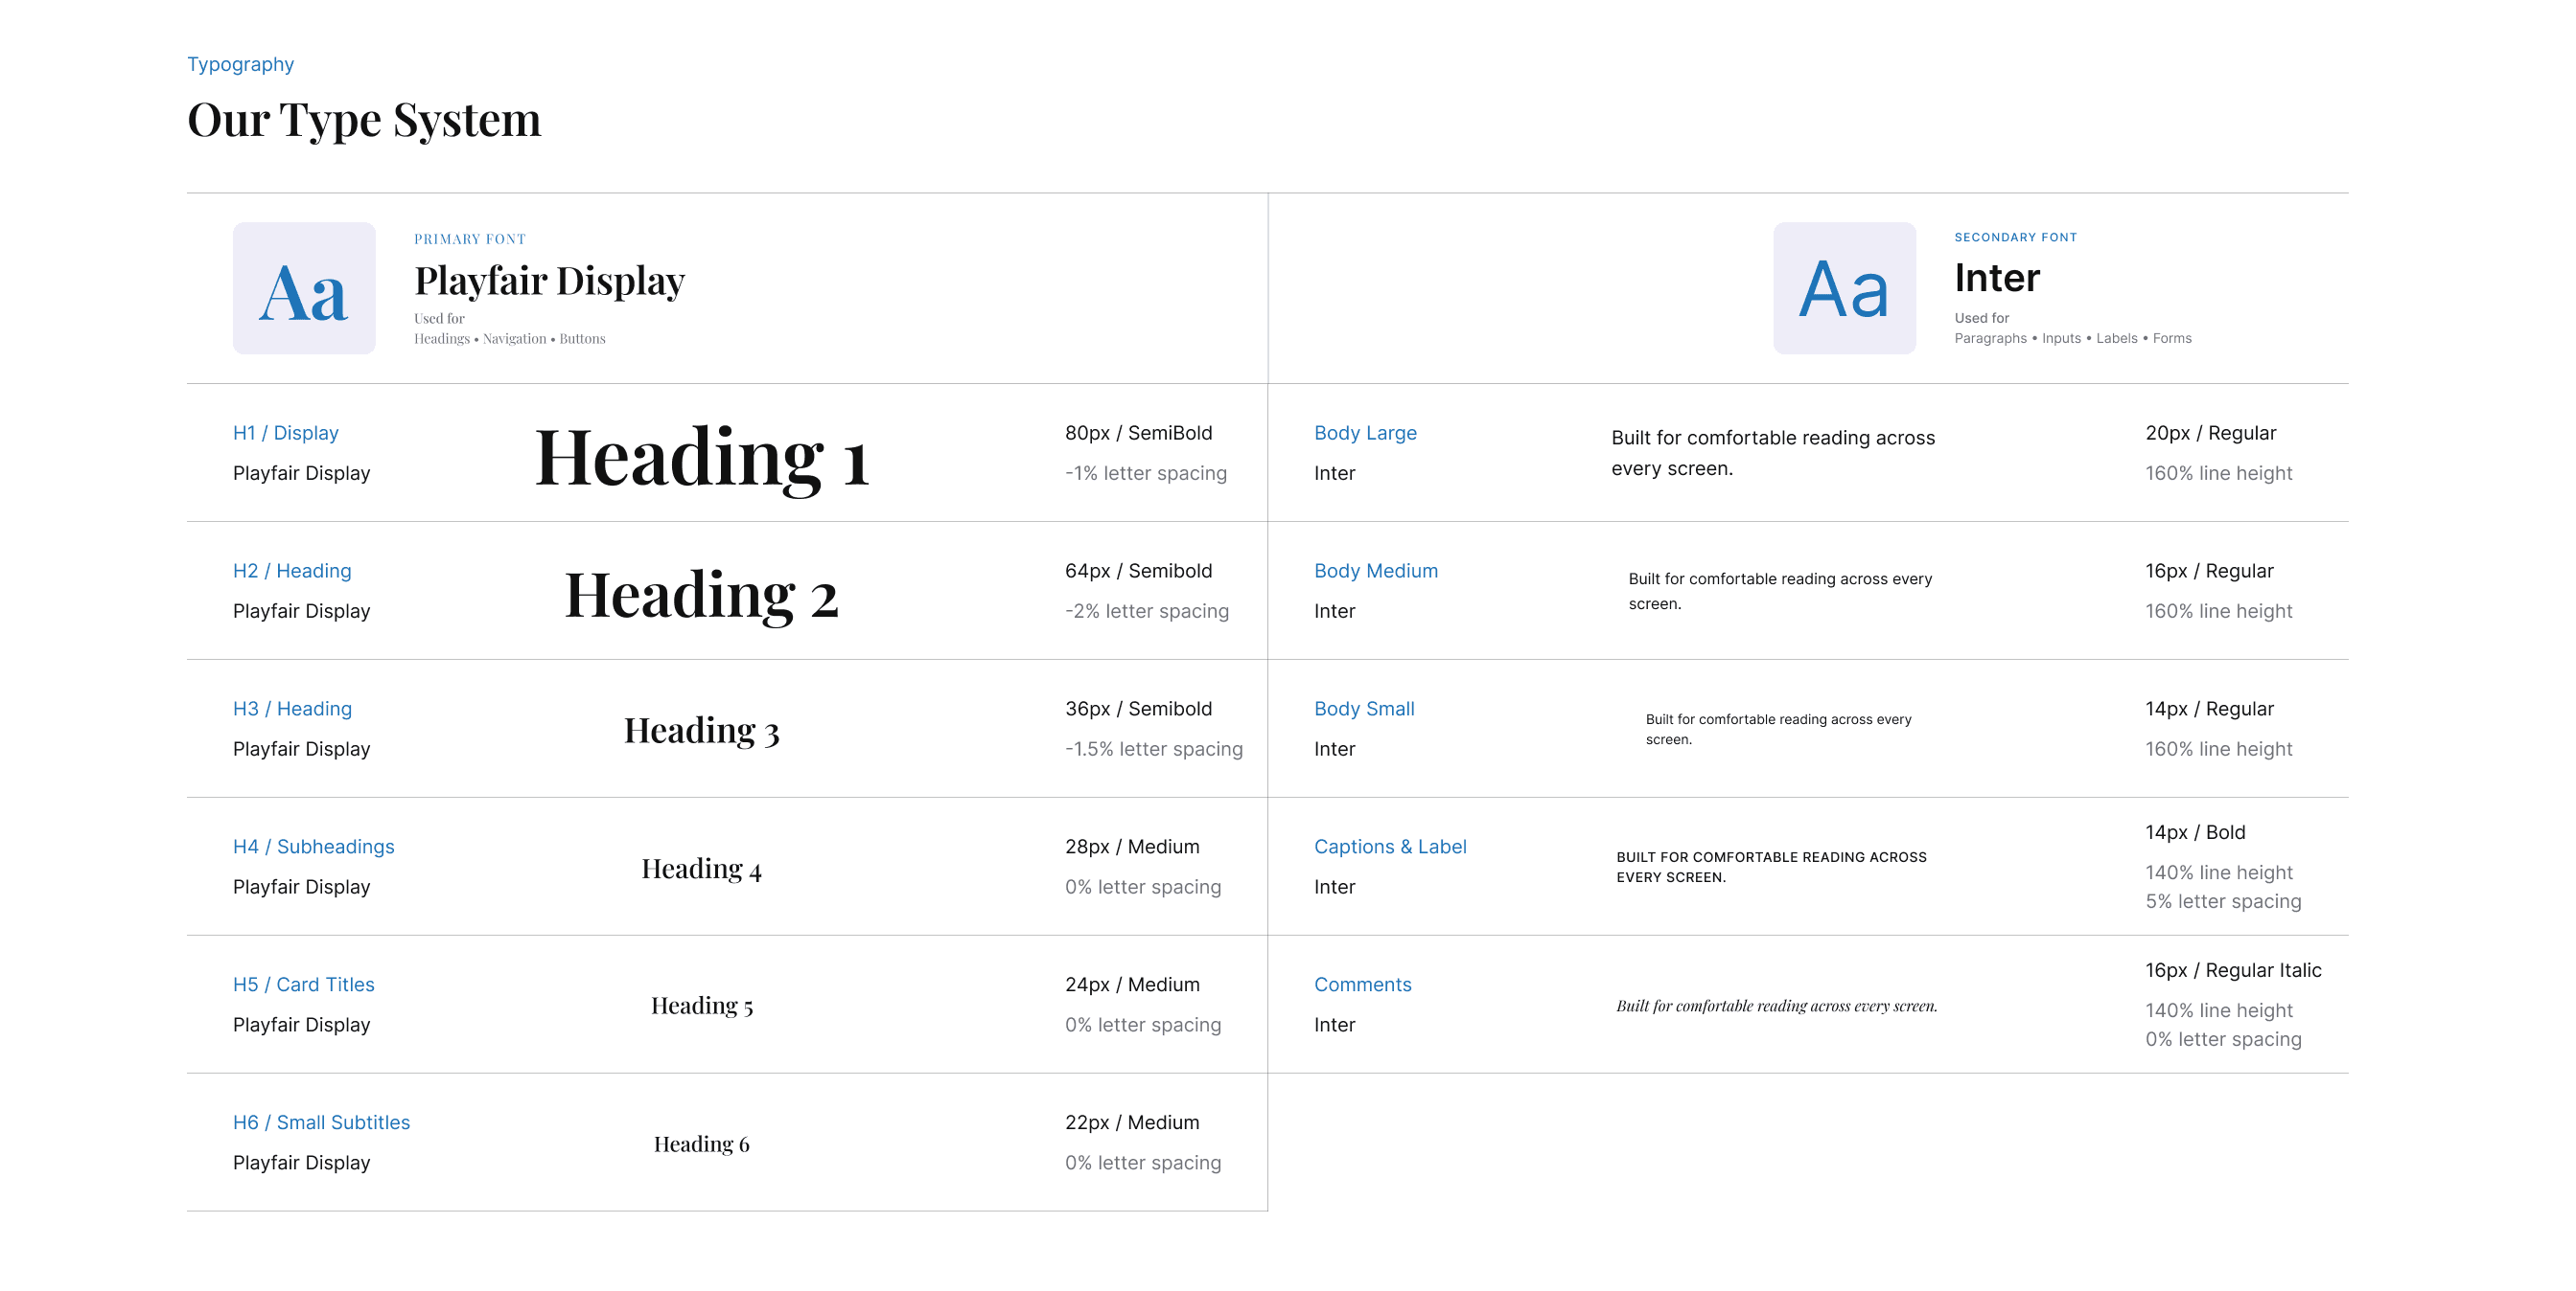This screenshot has width=2576, height=1291.
Task: Select the Comments style label
Action: coord(1363,985)
